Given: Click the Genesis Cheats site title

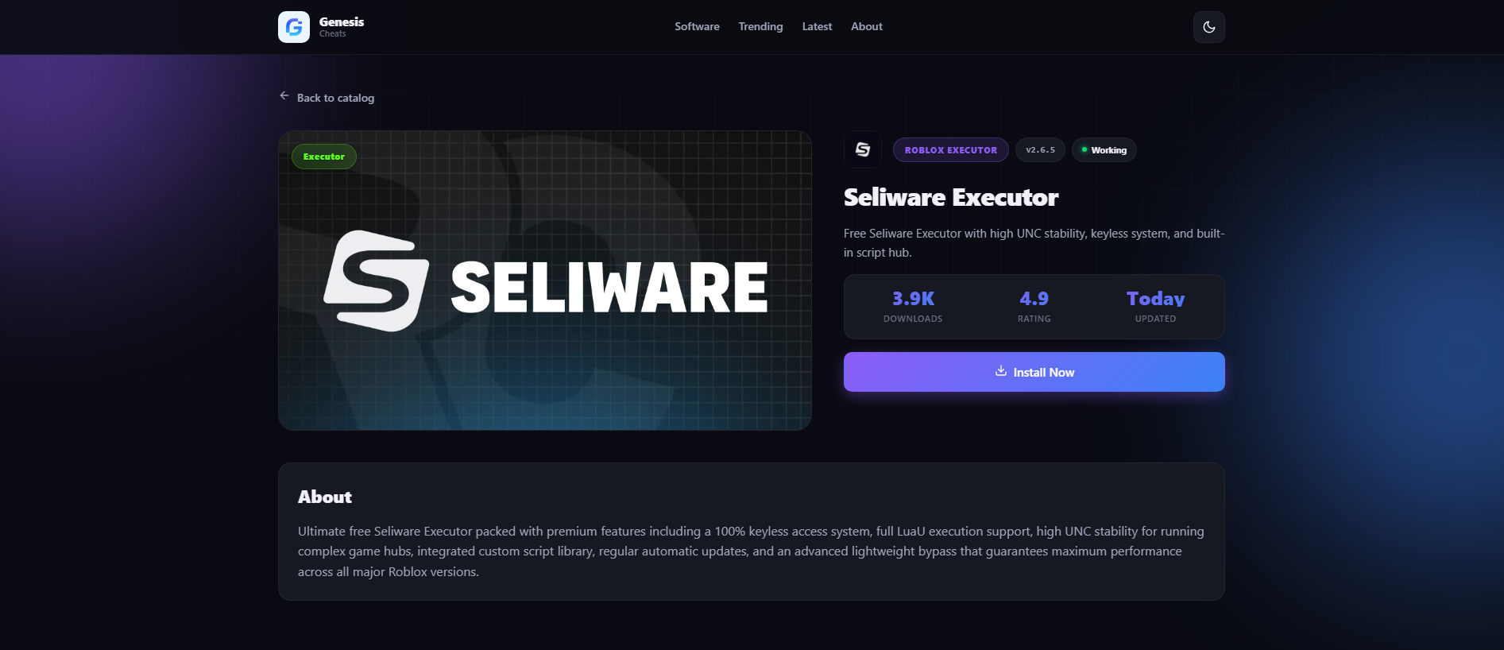Looking at the screenshot, I should pos(341,26).
